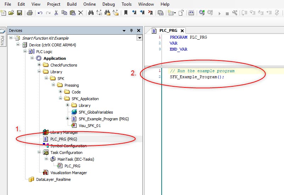Collapse the Pressing folder
This screenshot has height=195, width=284.
click(x=53, y=85)
